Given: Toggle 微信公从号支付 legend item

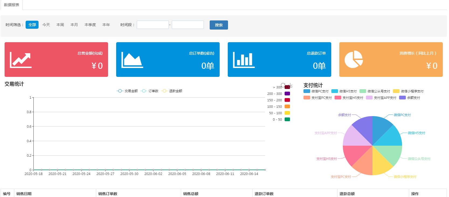Looking at the screenshot, I should tap(375, 91).
